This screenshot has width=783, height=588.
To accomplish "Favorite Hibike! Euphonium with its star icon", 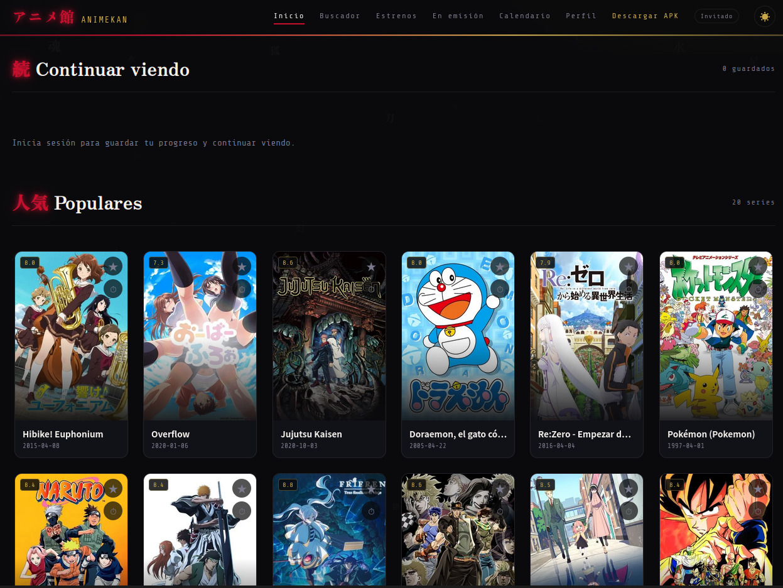I will click(x=113, y=267).
